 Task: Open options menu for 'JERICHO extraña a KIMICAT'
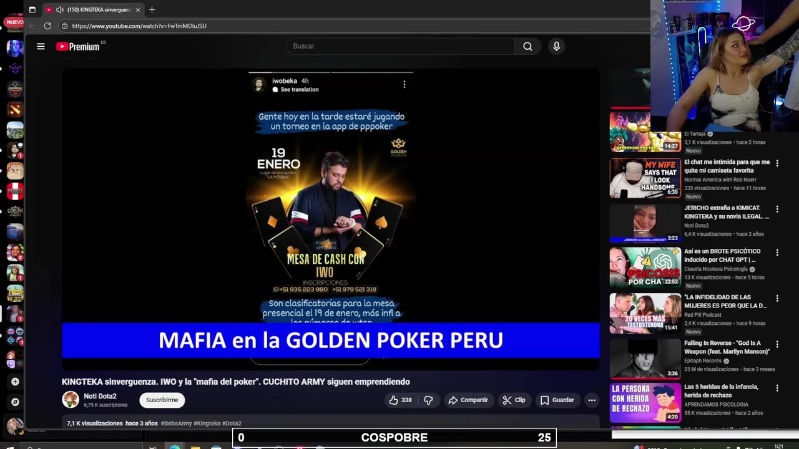click(777, 209)
